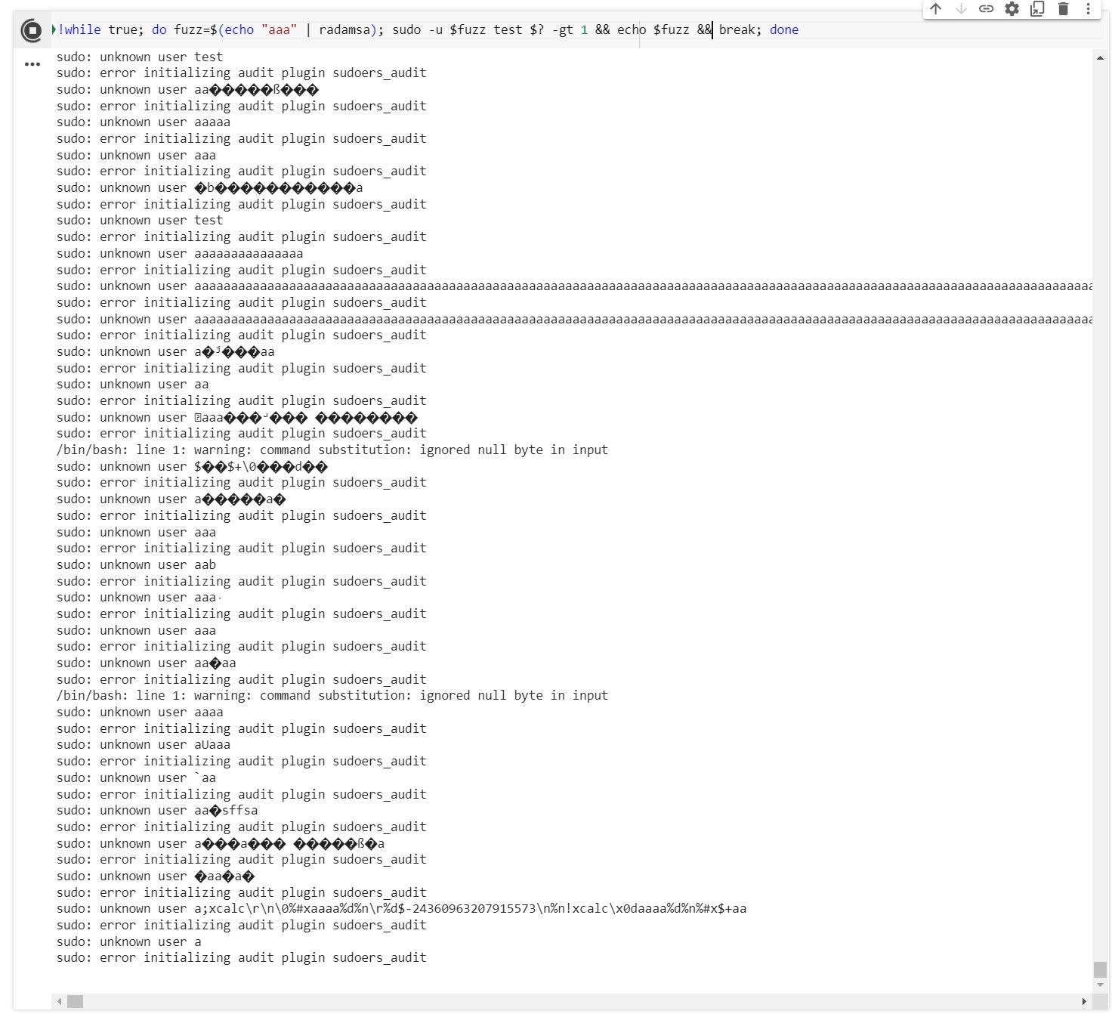Select the line "sudo: unknown user `aa"
Screen dimensions: 1112x1017
pyautogui.click(x=136, y=778)
